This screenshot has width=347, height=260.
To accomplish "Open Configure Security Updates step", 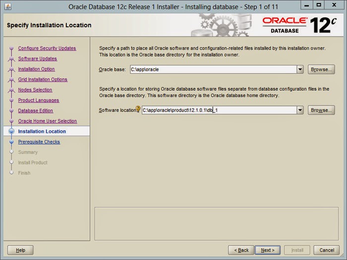I will coord(47,48).
